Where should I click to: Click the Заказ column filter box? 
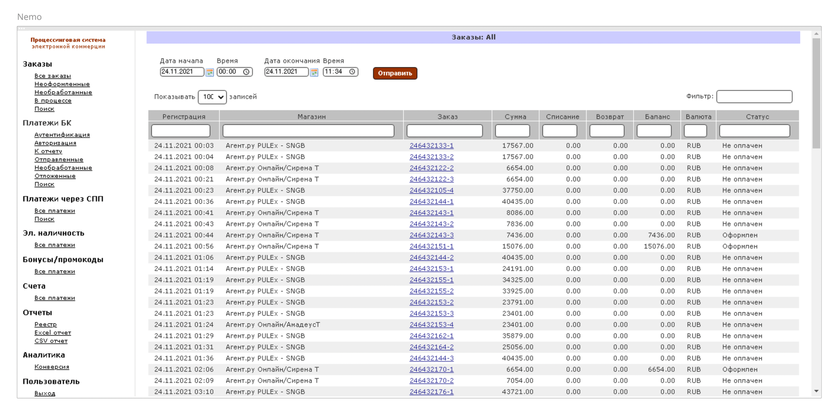pyautogui.click(x=444, y=131)
